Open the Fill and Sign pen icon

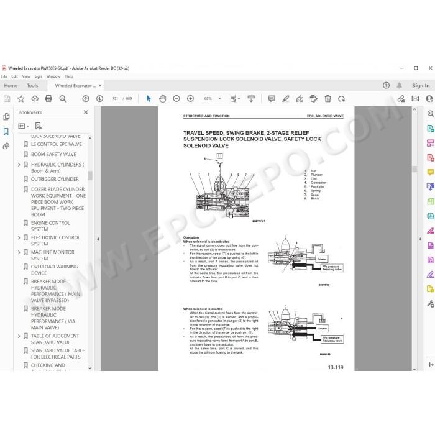click(430, 275)
